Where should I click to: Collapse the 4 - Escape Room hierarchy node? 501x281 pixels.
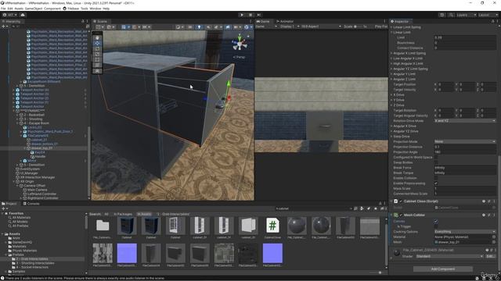coord(17,123)
